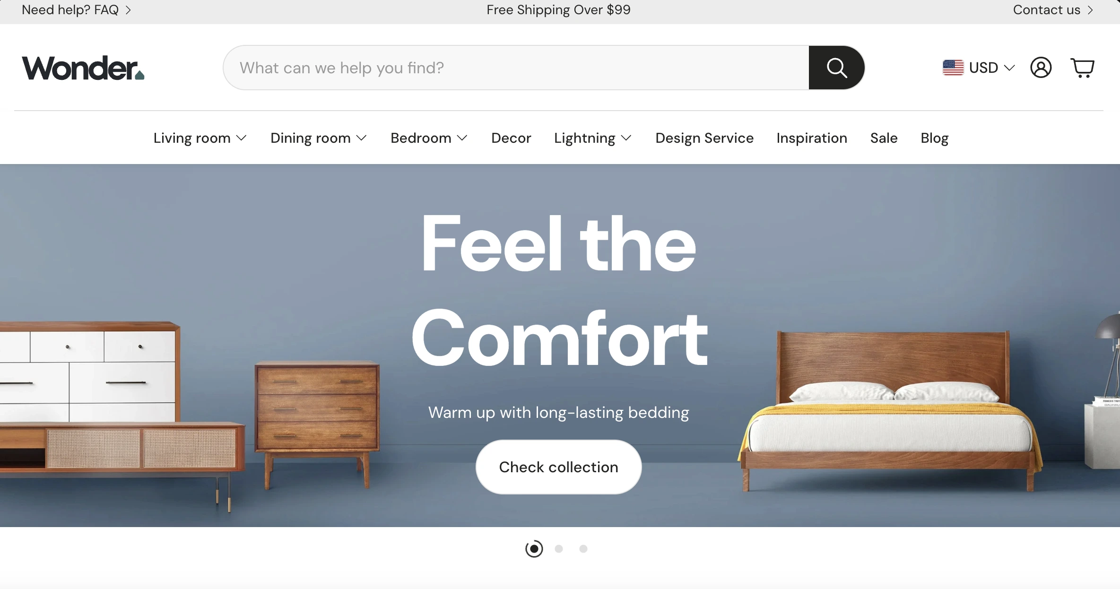Screen dimensions: 1120x589
Task: Click the black search magnifier button
Action: [836, 68]
